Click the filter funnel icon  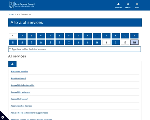[10, 49]
